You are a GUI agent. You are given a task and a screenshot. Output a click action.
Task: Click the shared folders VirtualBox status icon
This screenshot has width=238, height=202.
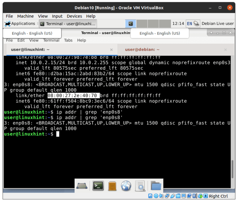click(178, 196)
